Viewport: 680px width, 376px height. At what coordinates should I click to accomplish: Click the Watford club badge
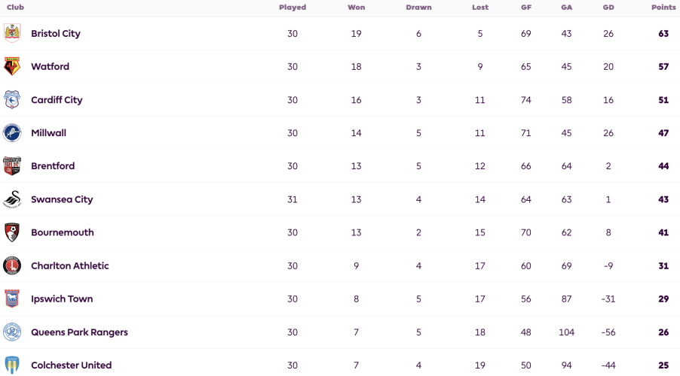click(x=12, y=67)
